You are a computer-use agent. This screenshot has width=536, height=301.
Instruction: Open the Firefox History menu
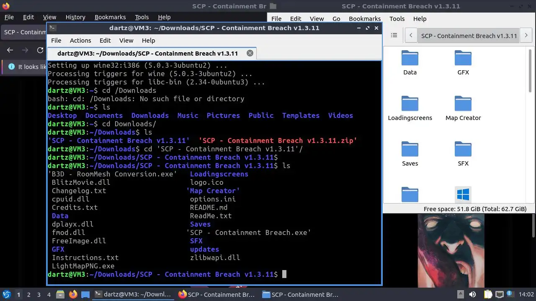click(x=75, y=17)
